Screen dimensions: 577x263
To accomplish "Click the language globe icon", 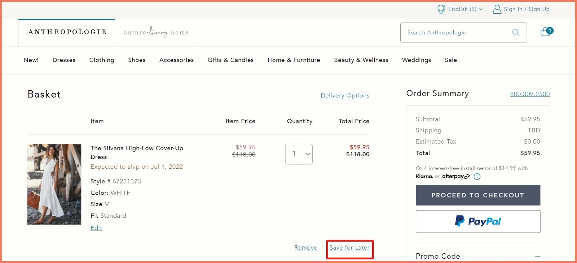I will (441, 9).
